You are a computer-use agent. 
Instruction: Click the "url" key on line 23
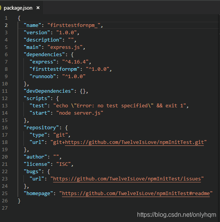37,179
